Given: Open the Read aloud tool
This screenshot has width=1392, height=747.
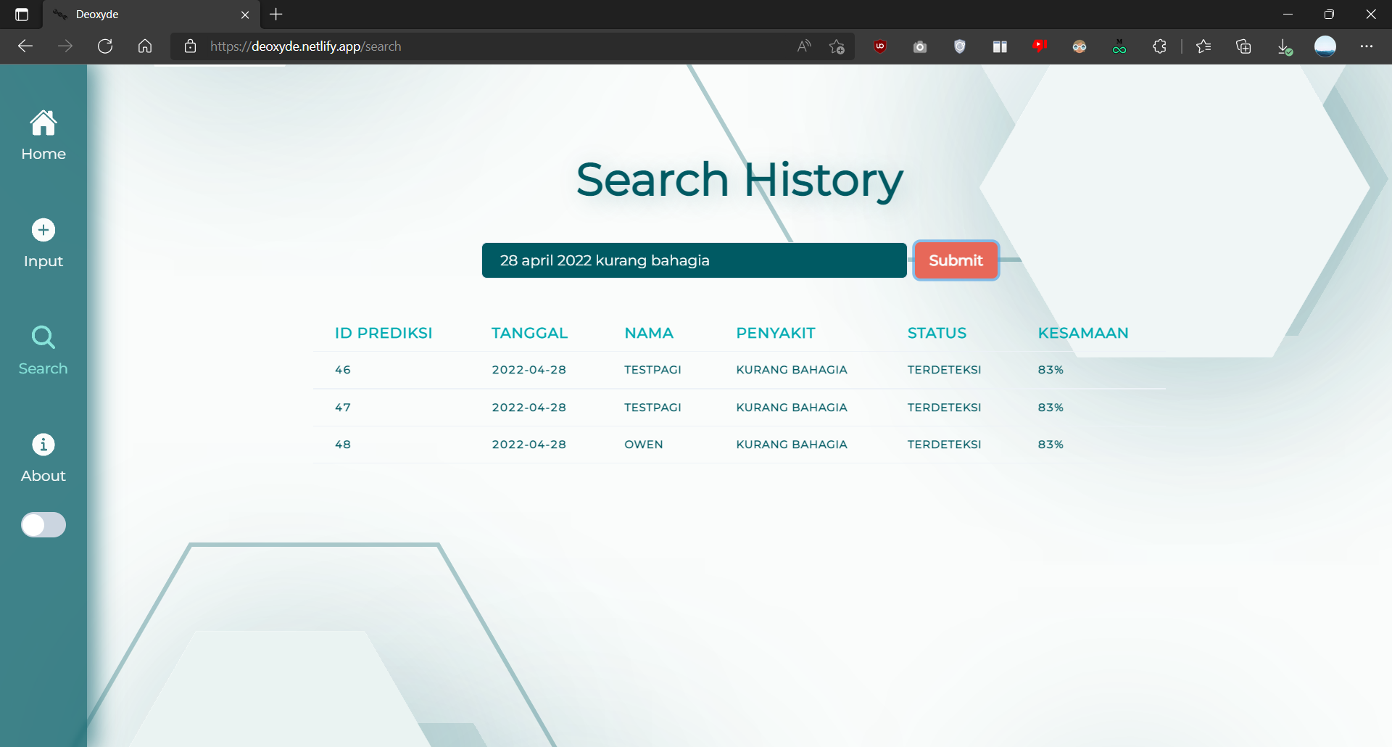Looking at the screenshot, I should click(x=804, y=46).
